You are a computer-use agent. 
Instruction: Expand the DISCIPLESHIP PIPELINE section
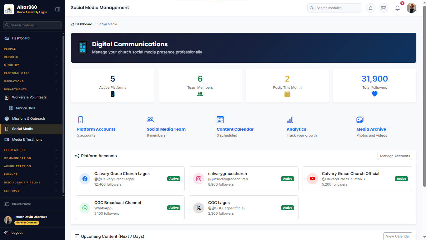31,182
